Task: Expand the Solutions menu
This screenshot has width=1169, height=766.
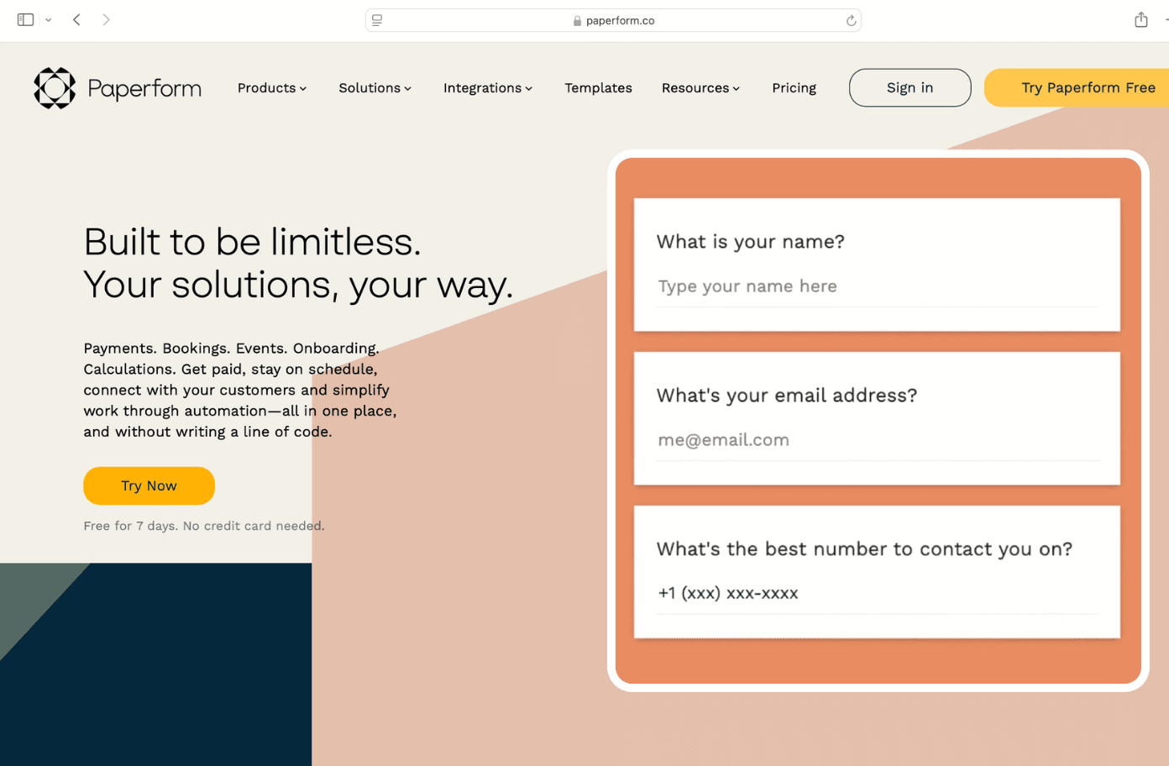Action: point(375,87)
